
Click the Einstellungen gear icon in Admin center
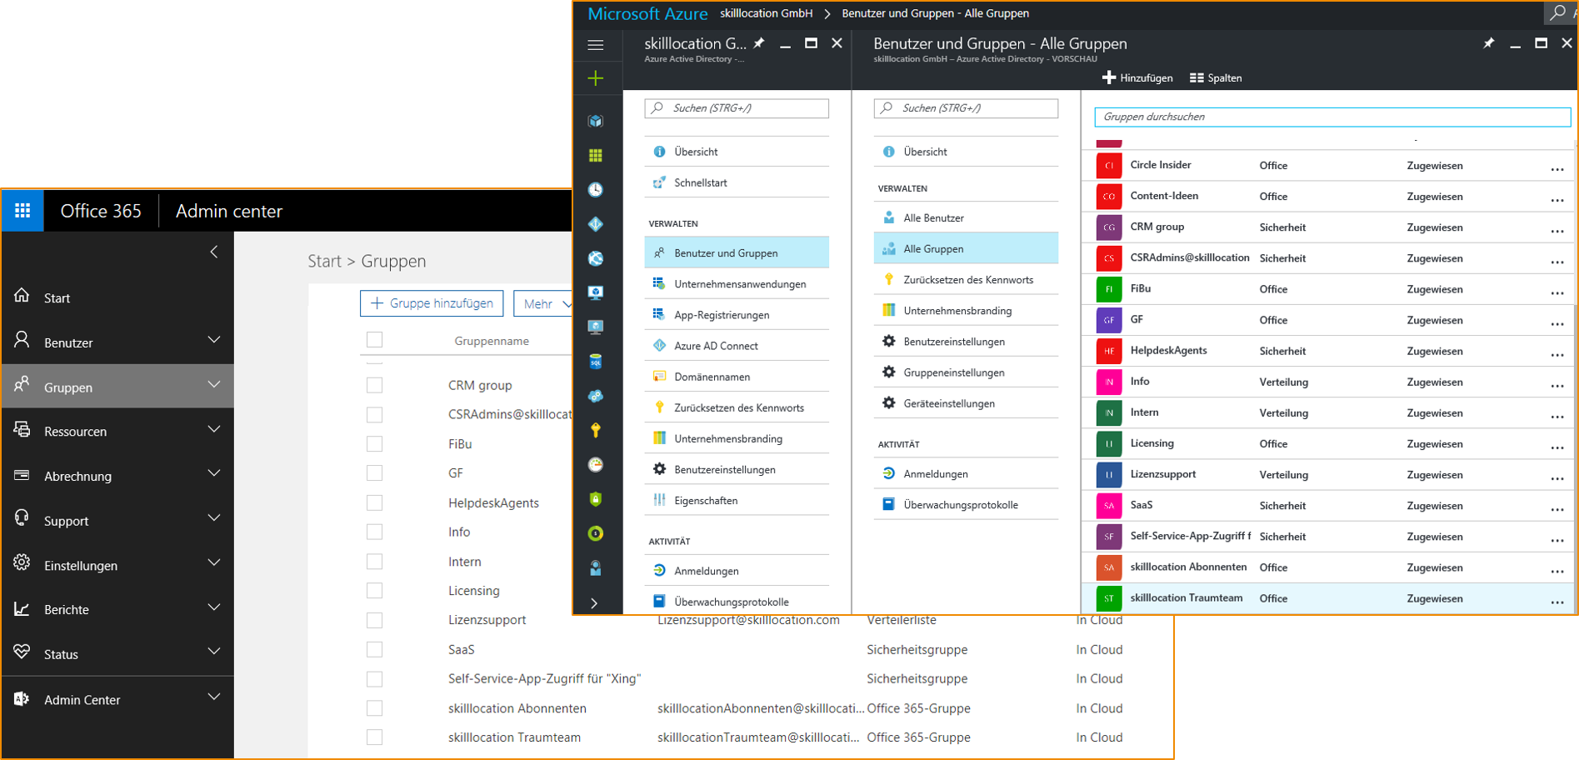22,562
